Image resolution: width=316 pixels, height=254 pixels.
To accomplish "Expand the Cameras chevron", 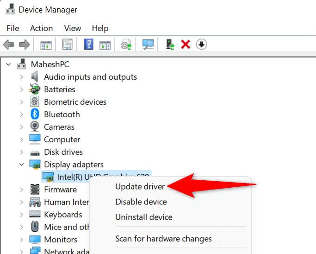I will coord(22,127).
